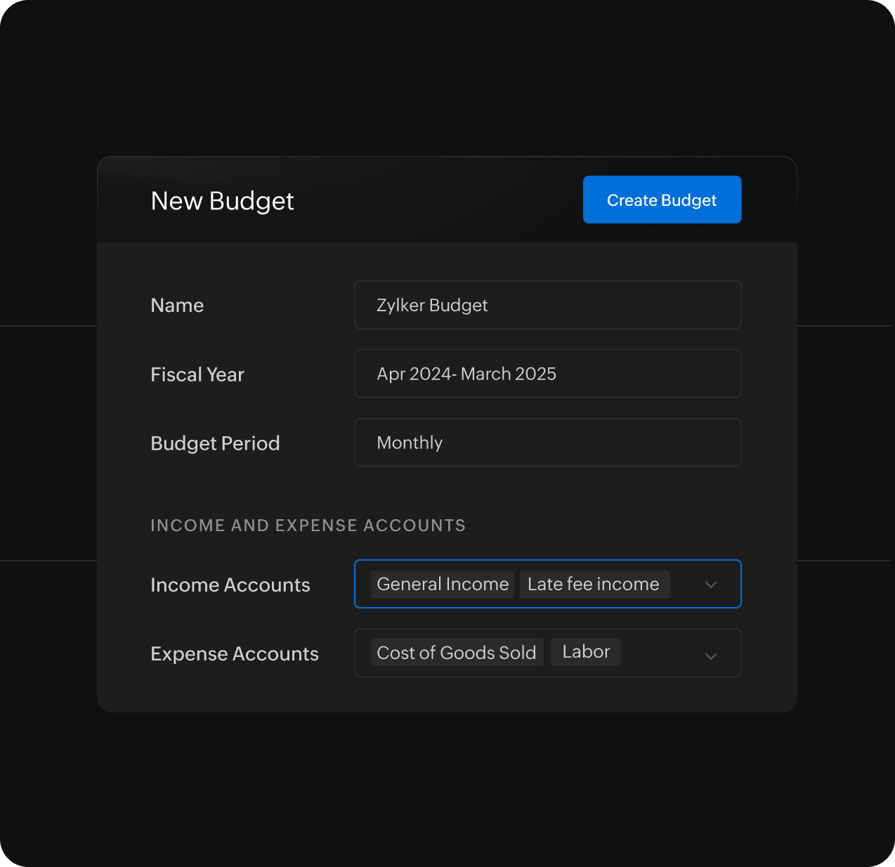Click the Income and Expense Accounts section heading

(308, 526)
